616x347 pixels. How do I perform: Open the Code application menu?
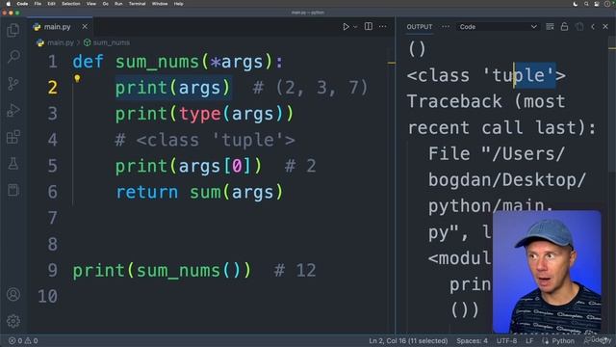point(22,4)
